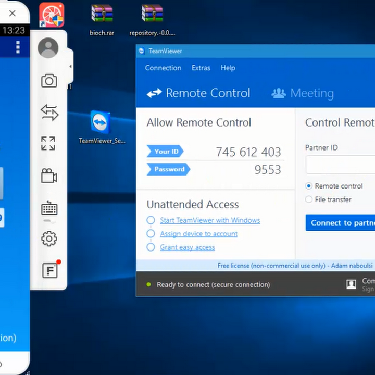Click Start TeamViewer with Windows link
The image size is (375, 375).
(x=210, y=220)
